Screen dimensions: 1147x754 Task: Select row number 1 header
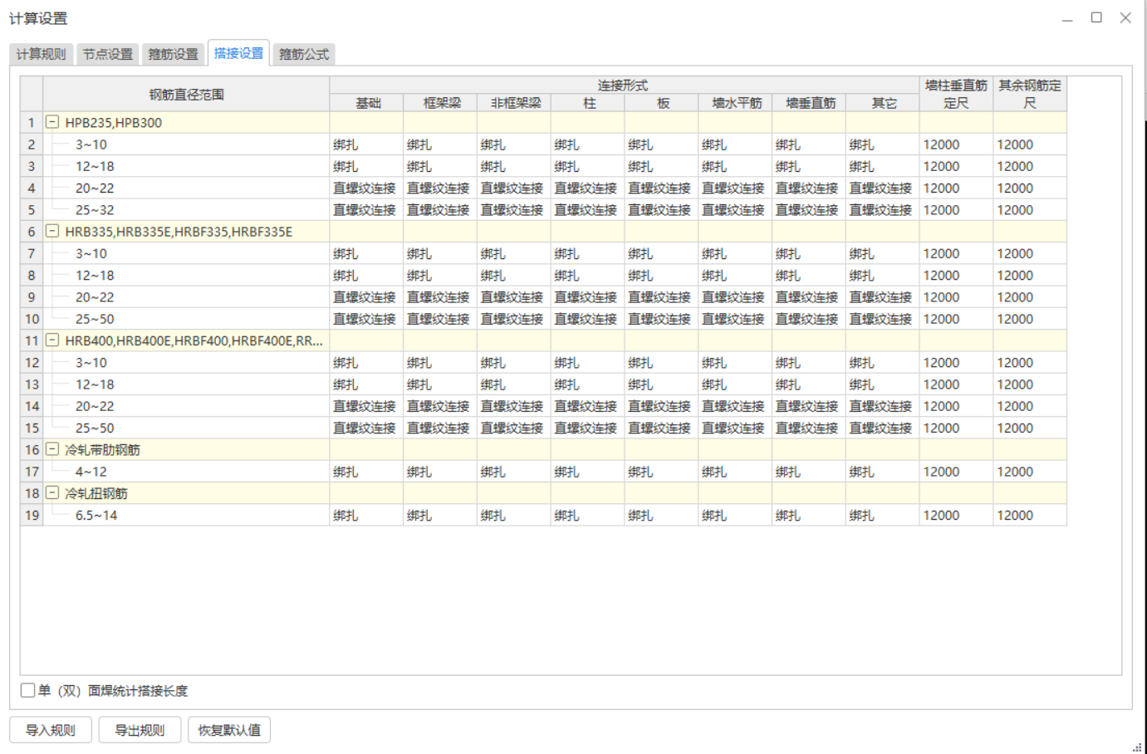point(32,122)
